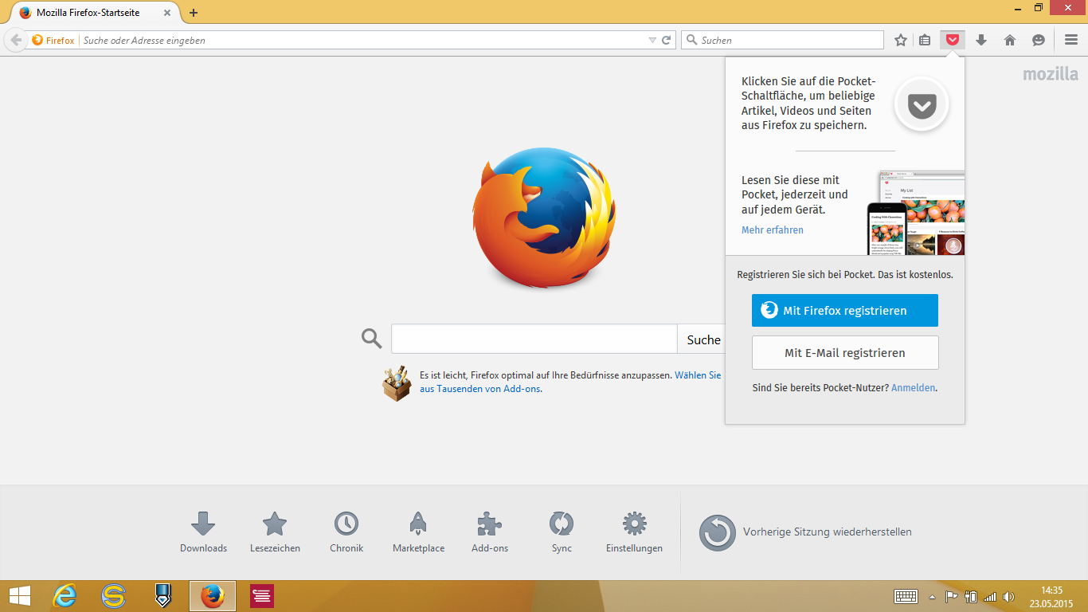The width and height of the screenshot is (1088, 612).
Task: Click the Pocket icon in the toolbar
Action: pos(952,40)
